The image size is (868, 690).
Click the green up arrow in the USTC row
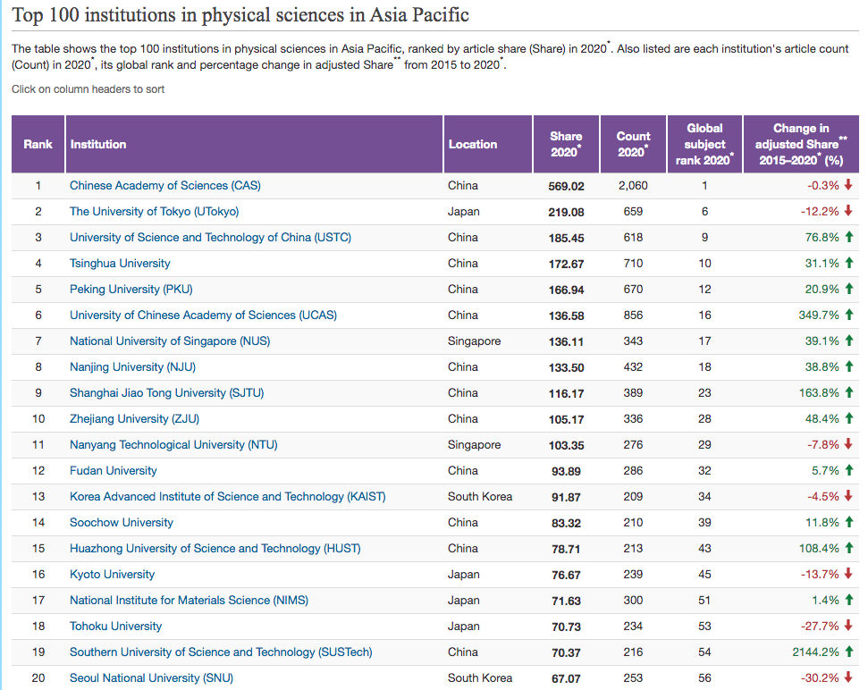[x=848, y=238]
